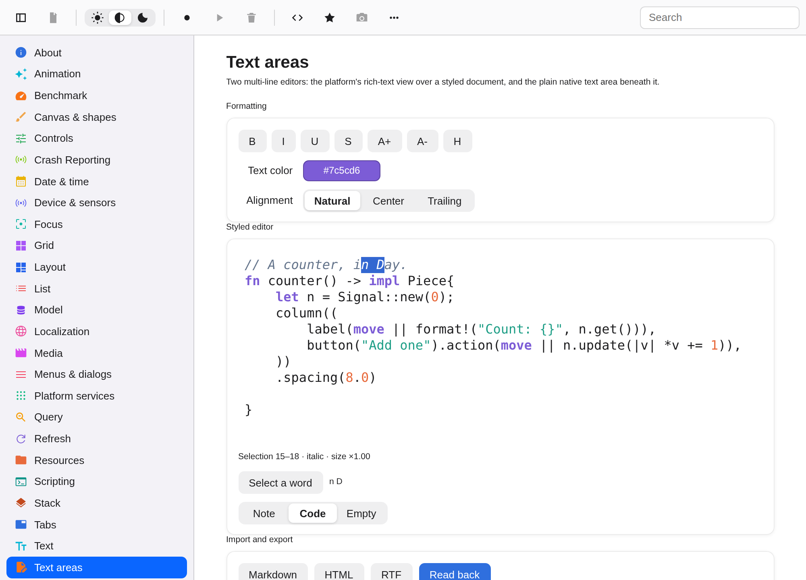Toggle strikethrough with the S button
The image size is (806, 580).
(348, 141)
